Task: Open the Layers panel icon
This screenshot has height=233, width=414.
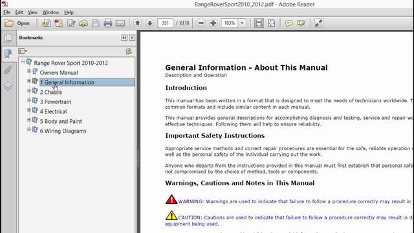Action: tap(8, 86)
